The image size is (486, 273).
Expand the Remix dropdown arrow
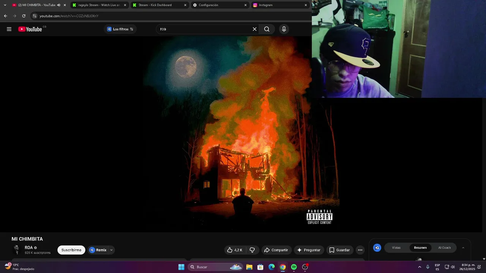(111, 250)
